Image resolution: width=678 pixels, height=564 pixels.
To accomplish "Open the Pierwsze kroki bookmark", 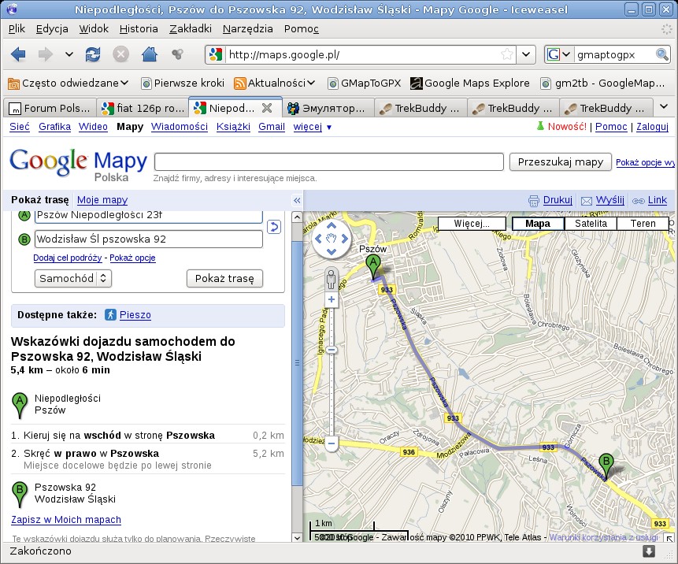I will pos(183,83).
